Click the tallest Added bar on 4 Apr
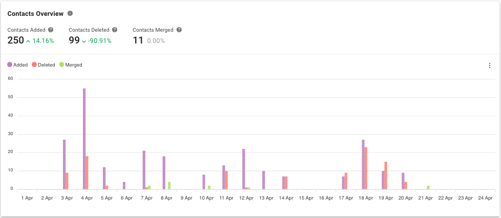This screenshot has width=501, height=218. [x=84, y=138]
